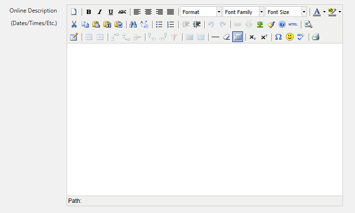The width and height of the screenshot is (355, 213).
Task: Click inside the description text area
Action: tap(205, 119)
